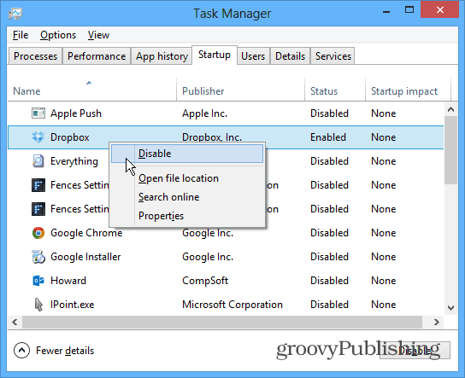Viewport: 465px width, 378px height.
Task: Click the Google Installer icon
Action: [38, 257]
